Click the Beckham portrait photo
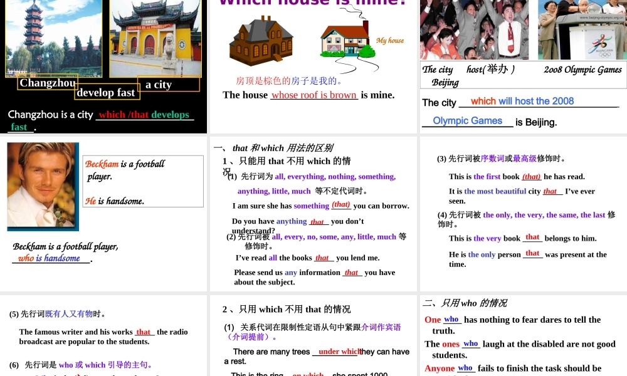The width and height of the screenshot is (627, 376). click(43, 187)
